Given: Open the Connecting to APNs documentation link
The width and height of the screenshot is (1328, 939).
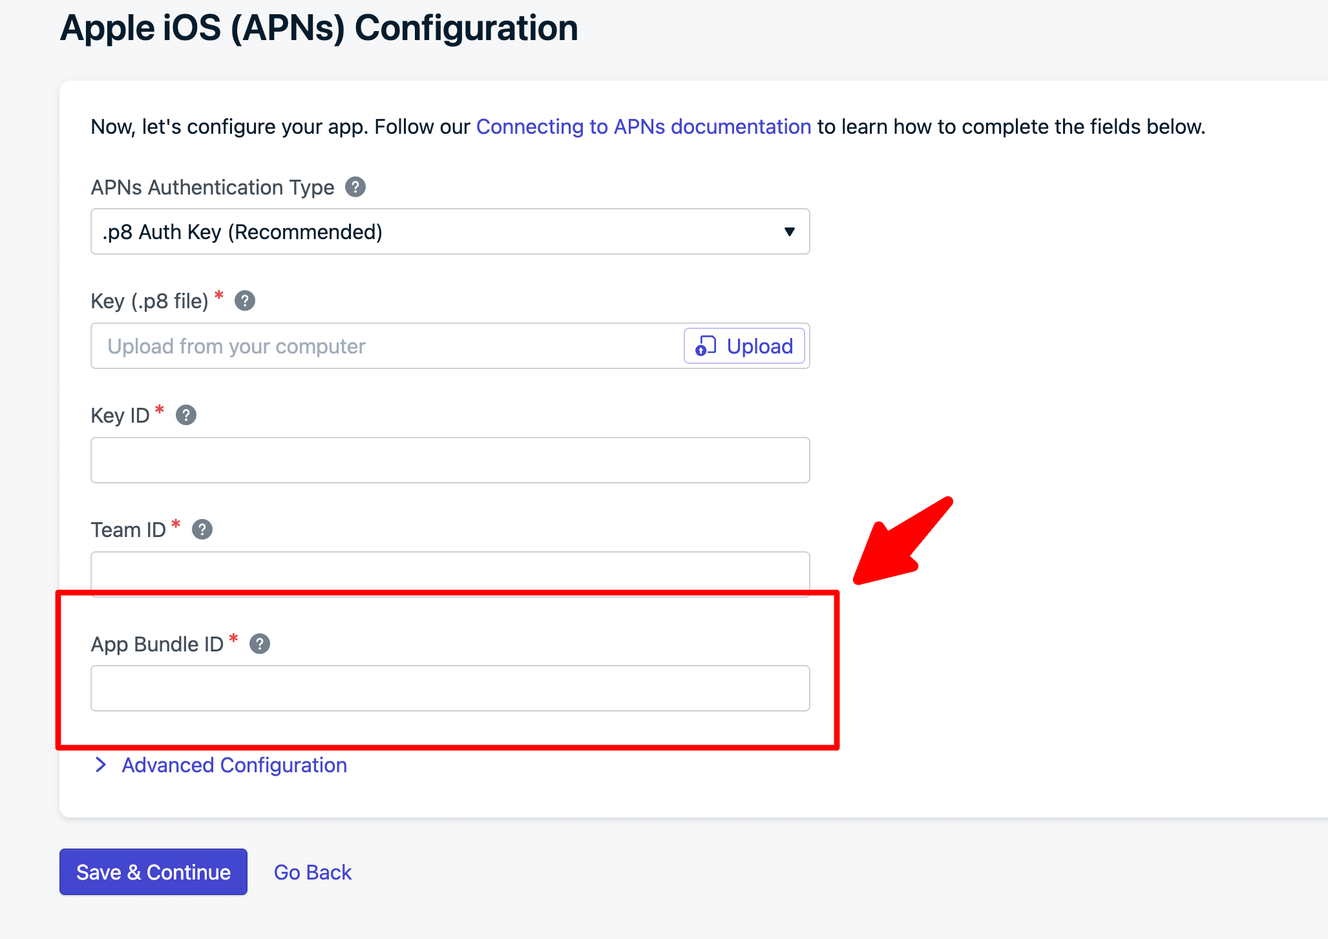Looking at the screenshot, I should [x=643, y=127].
